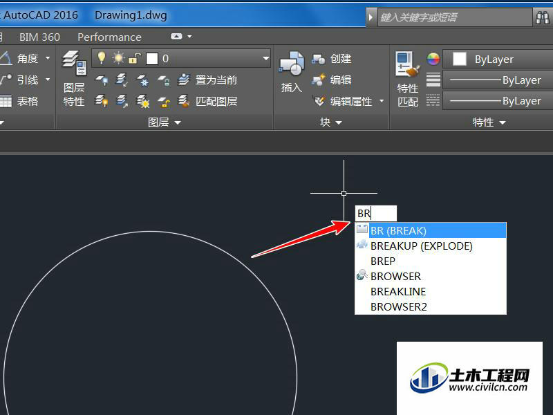The height and width of the screenshot is (415, 553).
Task: Click the Isolate layer icon
Action: click(122, 80)
